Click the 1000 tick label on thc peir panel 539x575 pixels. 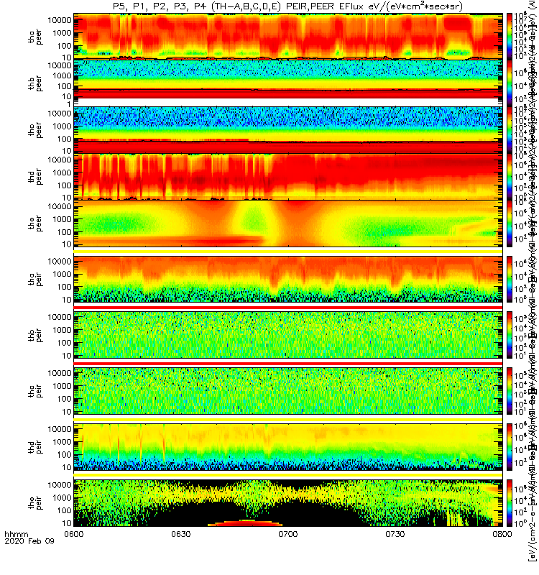pyautogui.click(x=62, y=386)
